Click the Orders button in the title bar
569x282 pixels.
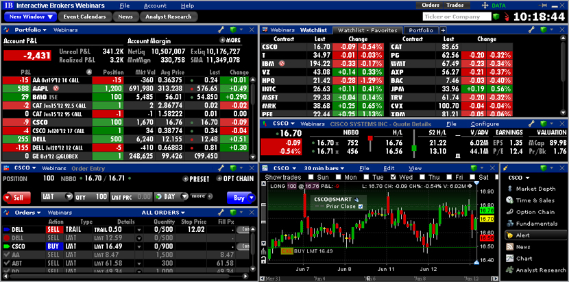point(431,5)
